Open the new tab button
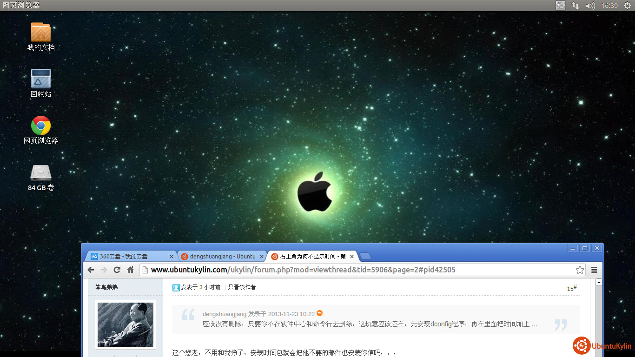The height and width of the screenshot is (357, 635). point(365,256)
